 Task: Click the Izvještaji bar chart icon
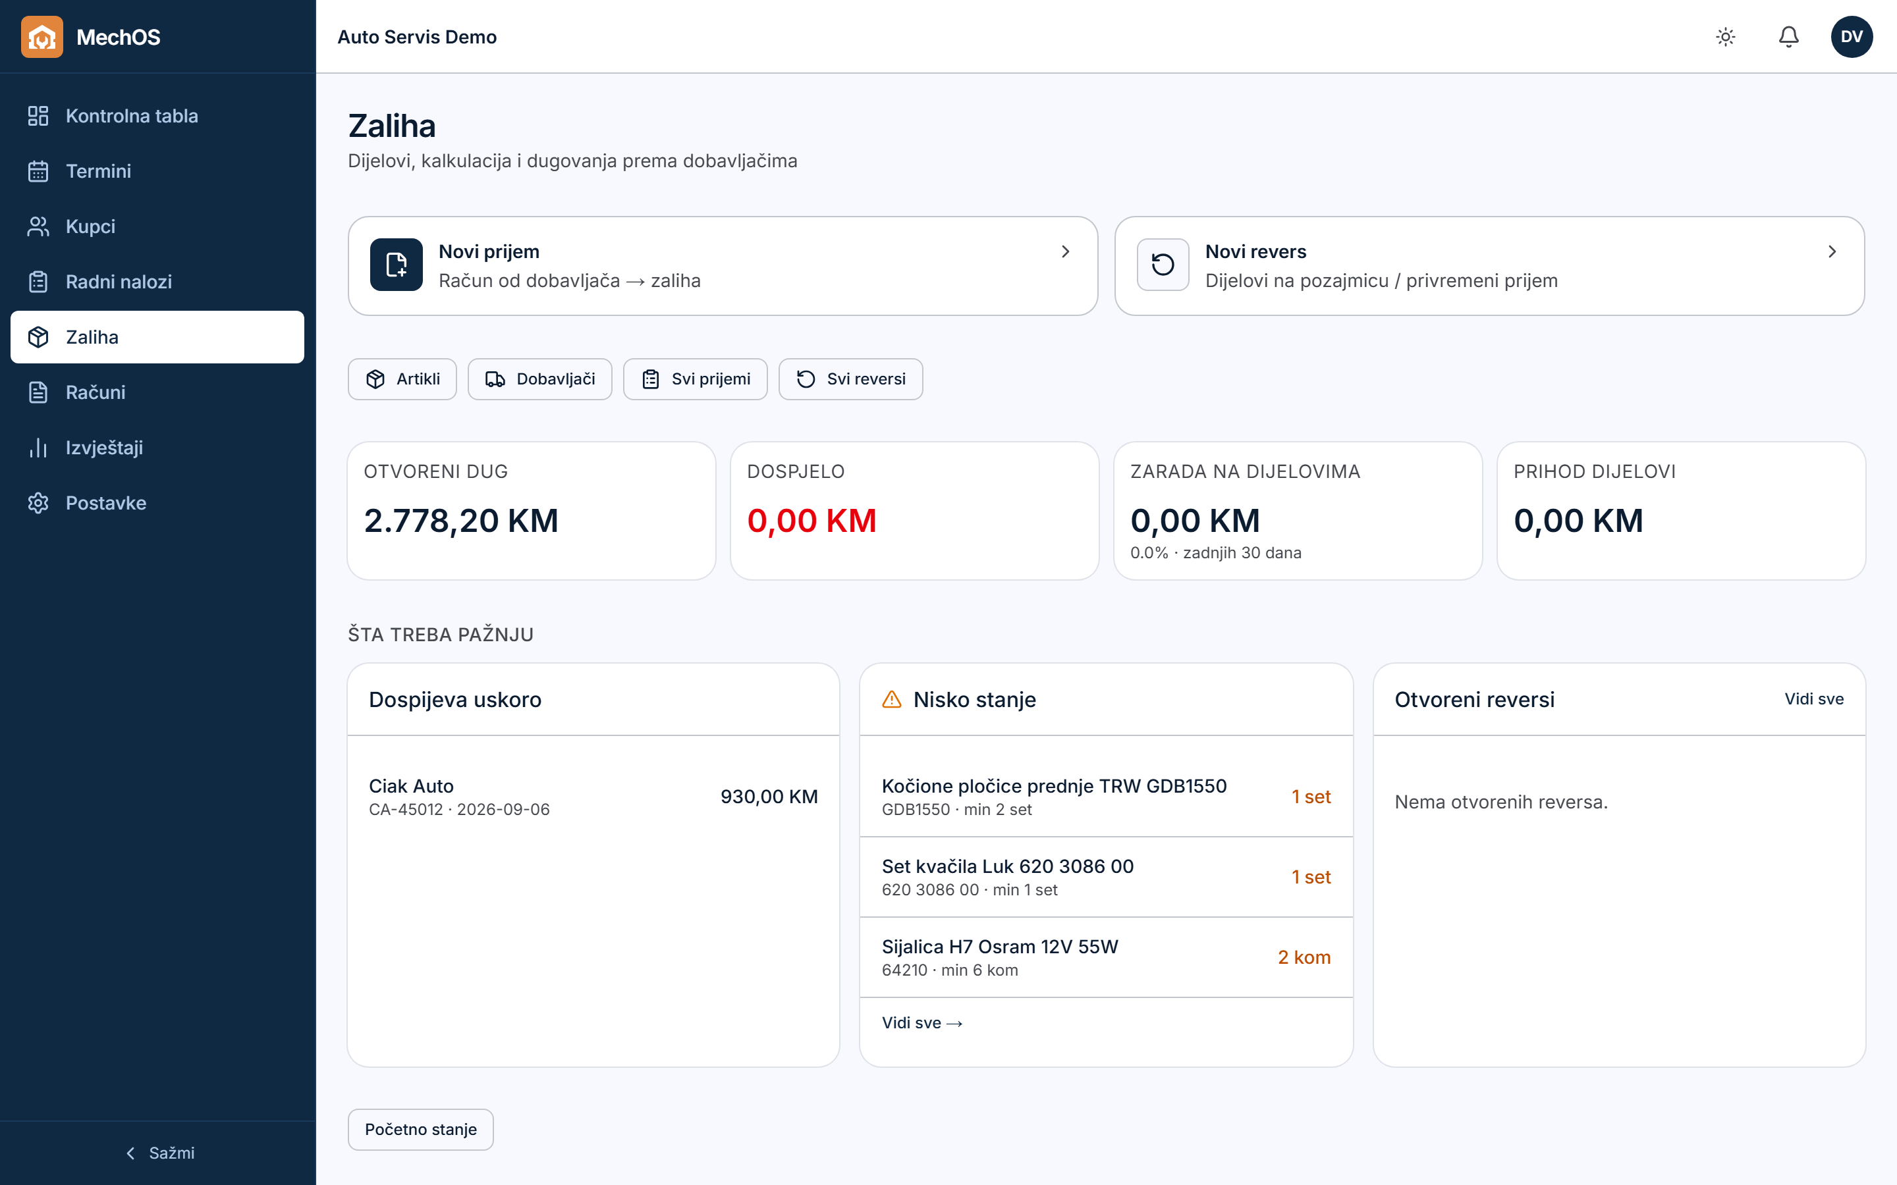click(38, 448)
